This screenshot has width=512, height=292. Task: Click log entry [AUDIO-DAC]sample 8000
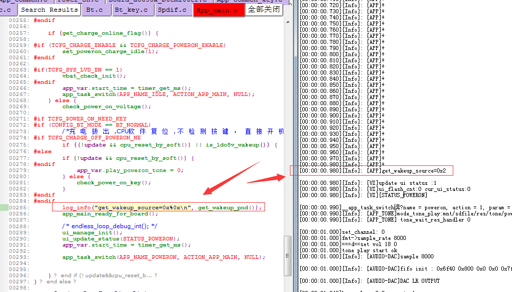click(x=367, y=256)
